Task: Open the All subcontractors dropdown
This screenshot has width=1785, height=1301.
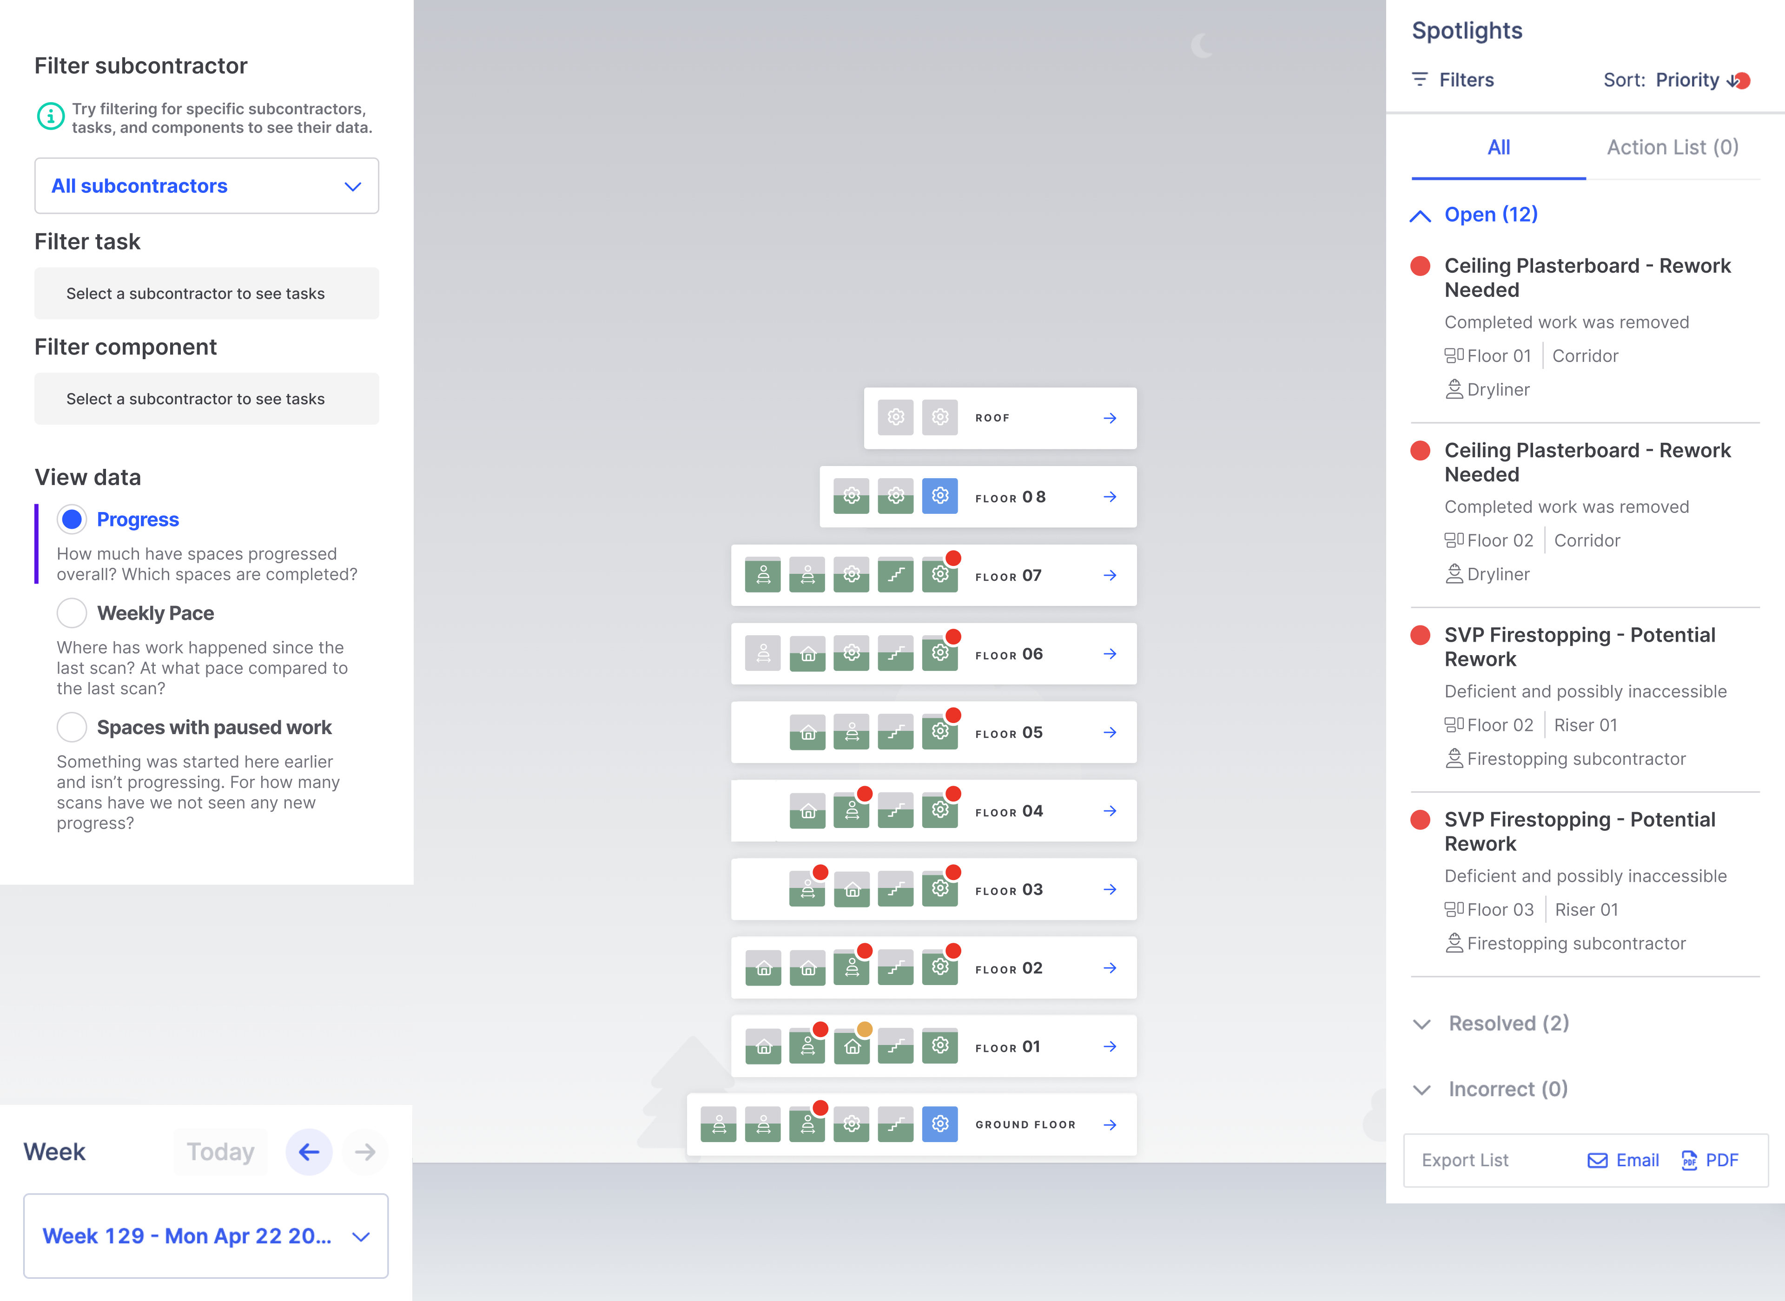Action: 206,186
